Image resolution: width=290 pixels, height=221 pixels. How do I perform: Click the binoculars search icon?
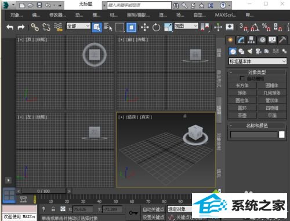[x=176, y=5]
